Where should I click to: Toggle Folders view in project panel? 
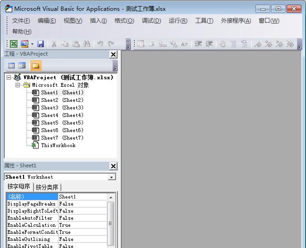pyautogui.click(x=36, y=66)
